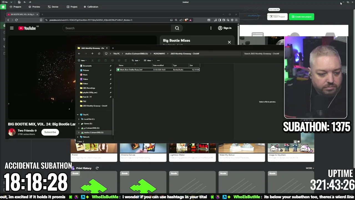The width and height of the screenshot is (355, 200).
Task: Click the save icon in Bambu Studio title bar
Action: [x=19, y=2]
